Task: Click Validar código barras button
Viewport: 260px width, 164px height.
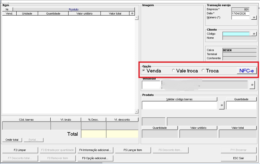Action: 179,99
